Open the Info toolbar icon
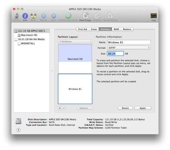This screenshot has width=170, height=150. coord(25,16)
